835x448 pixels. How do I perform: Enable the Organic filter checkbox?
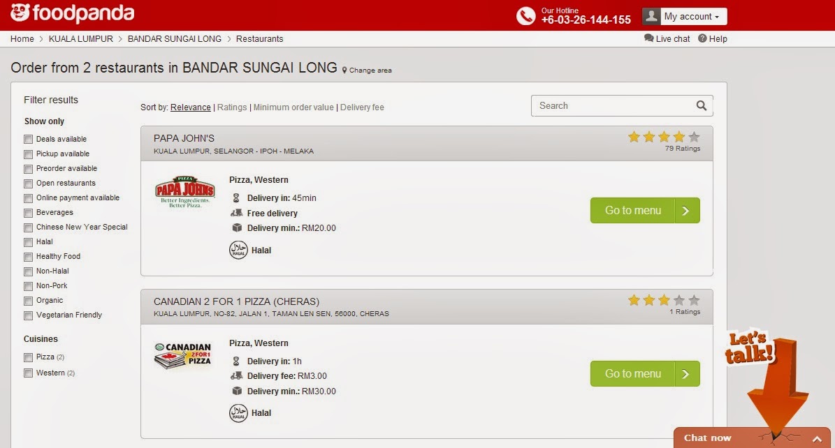28,301
